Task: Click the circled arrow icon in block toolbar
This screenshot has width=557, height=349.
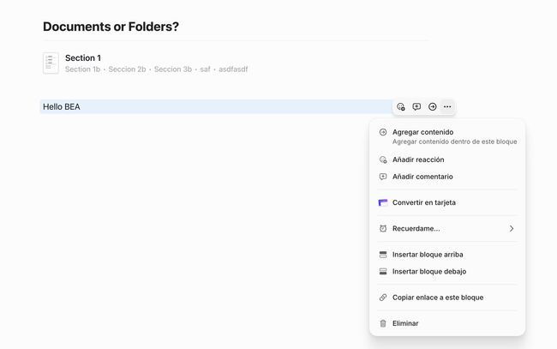Action: (x=432, y=107)
